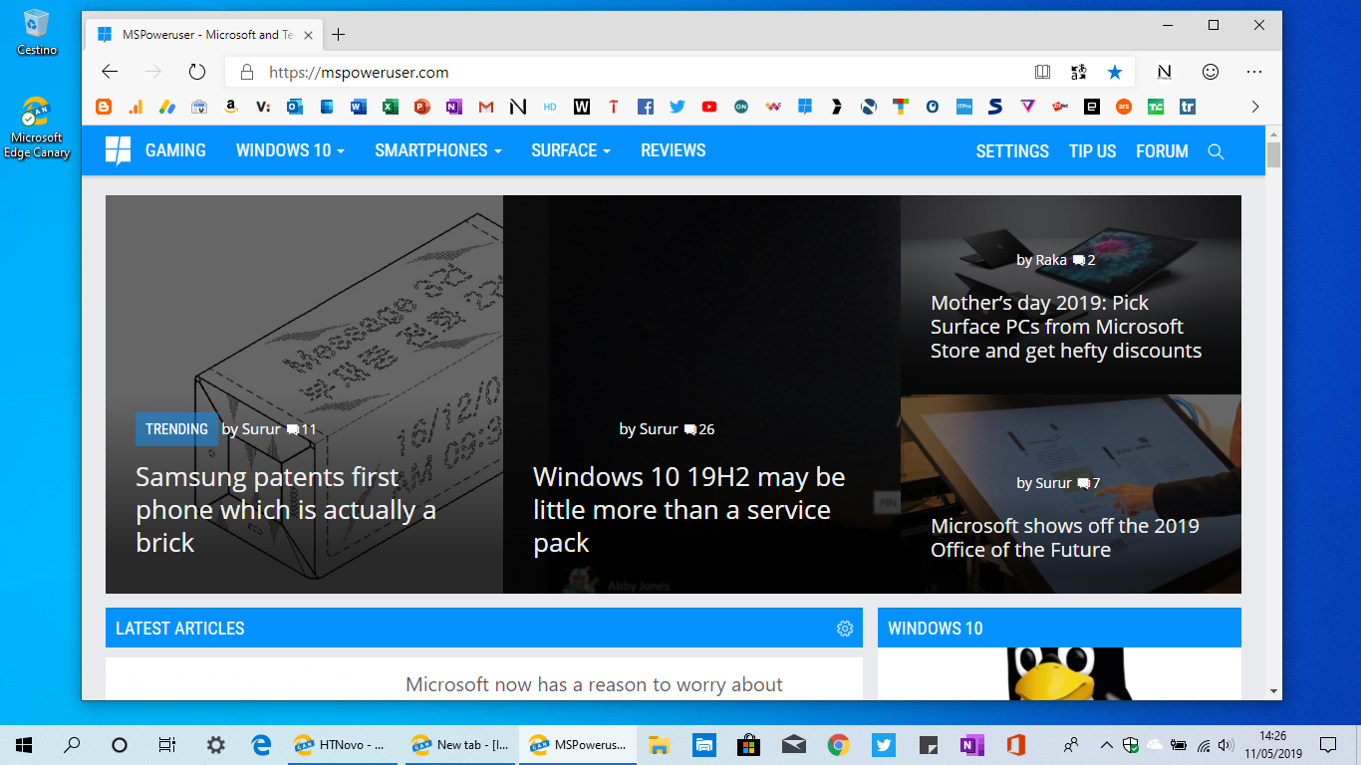1361x765 pixels.
Task: Open the Word bookmark icon
Action: pyautogui.click(x=358, y=107)
